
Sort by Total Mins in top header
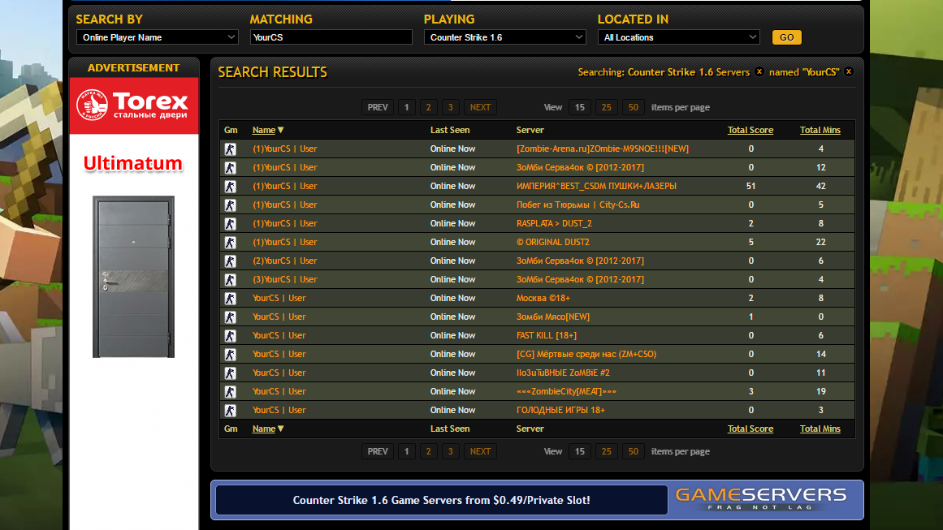pyautogui.click(x=820, y=130)
